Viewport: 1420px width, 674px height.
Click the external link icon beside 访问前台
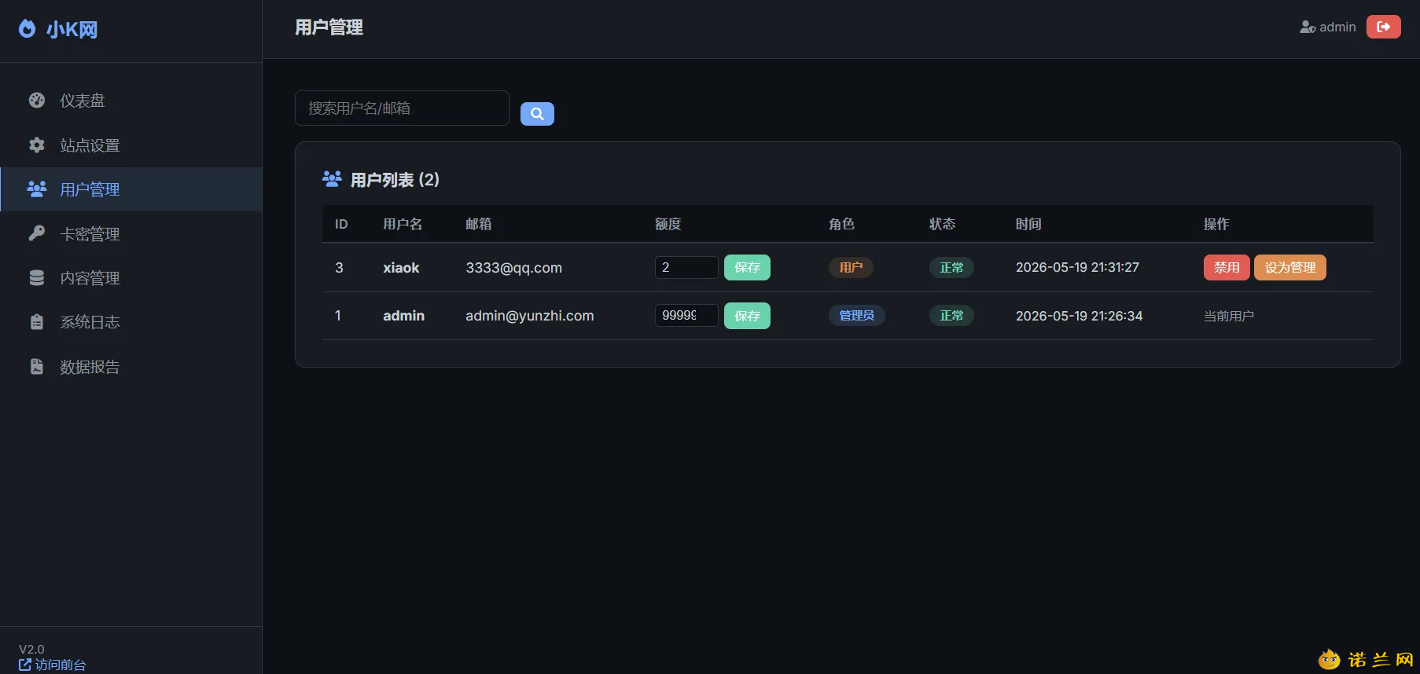25,665
